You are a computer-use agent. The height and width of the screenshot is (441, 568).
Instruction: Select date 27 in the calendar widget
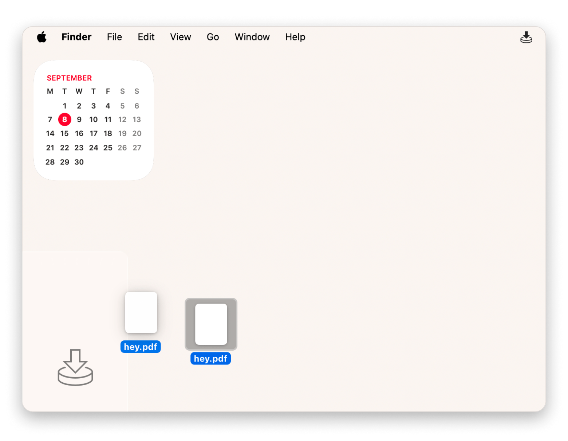137,148
